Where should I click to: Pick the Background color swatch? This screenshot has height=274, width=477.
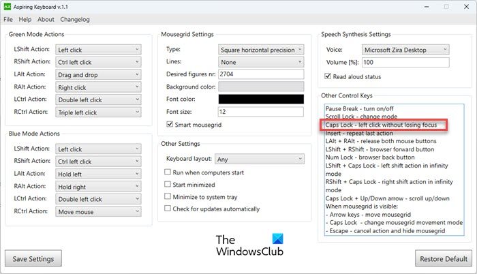261,87
